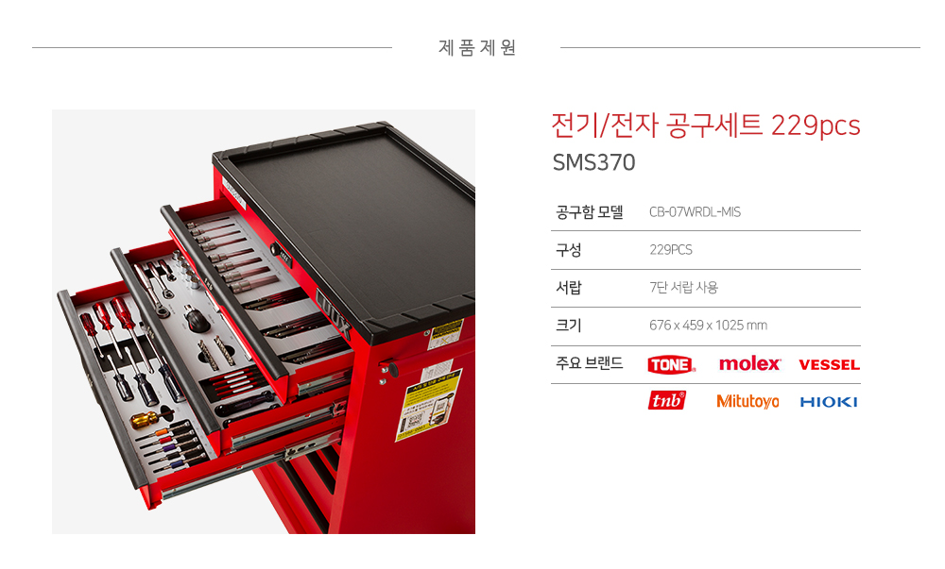Click the molex brand logo

tap(749, 363)
